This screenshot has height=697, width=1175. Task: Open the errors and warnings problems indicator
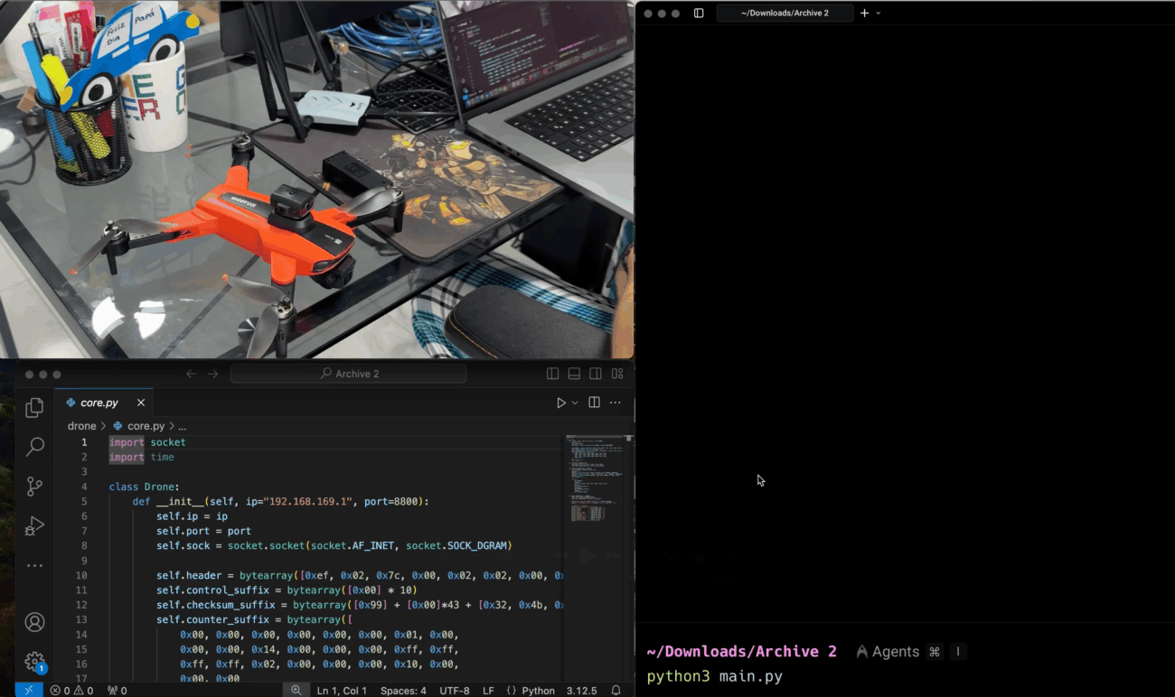(x=71, y=690)
